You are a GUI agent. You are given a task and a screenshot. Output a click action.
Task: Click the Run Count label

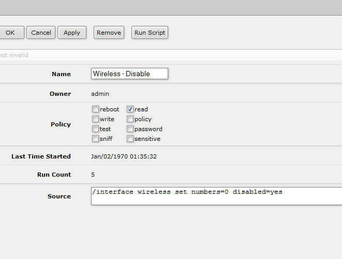pyautogui.click(x=54, y=175)
